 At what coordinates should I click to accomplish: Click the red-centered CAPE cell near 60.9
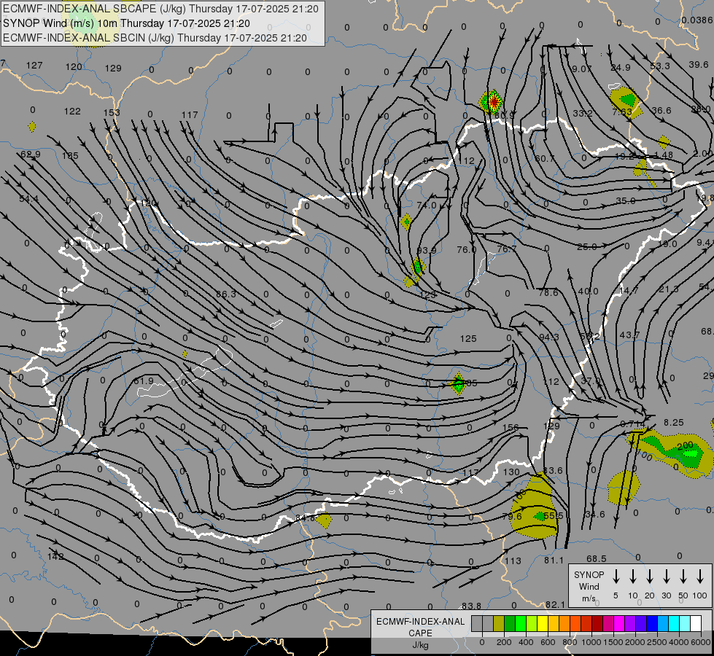point(493,101)
